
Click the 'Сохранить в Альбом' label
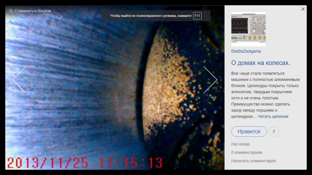point(33,11)
